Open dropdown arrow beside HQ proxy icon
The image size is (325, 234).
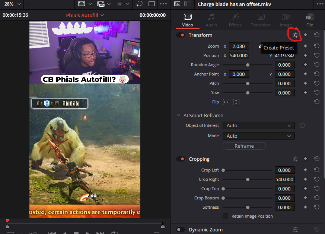109,4
